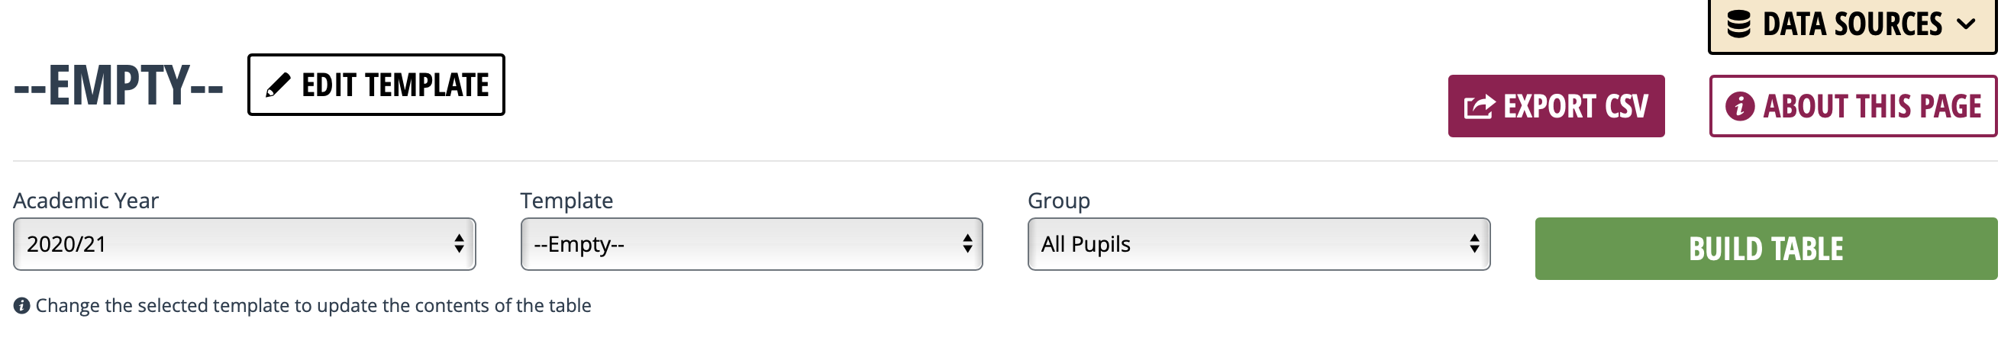Click the template hint text
The image size is (2014, 357).
pyautogui.click(x=313, y=305)
